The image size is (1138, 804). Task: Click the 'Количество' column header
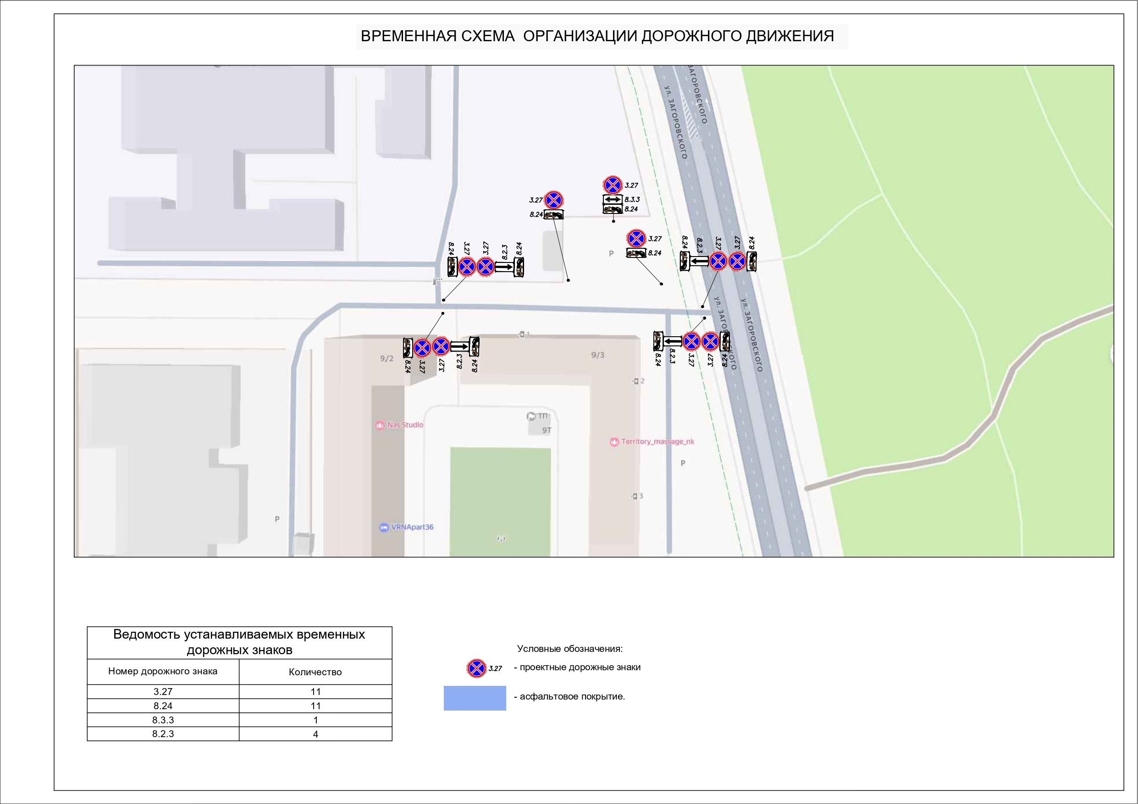point(315,672)
